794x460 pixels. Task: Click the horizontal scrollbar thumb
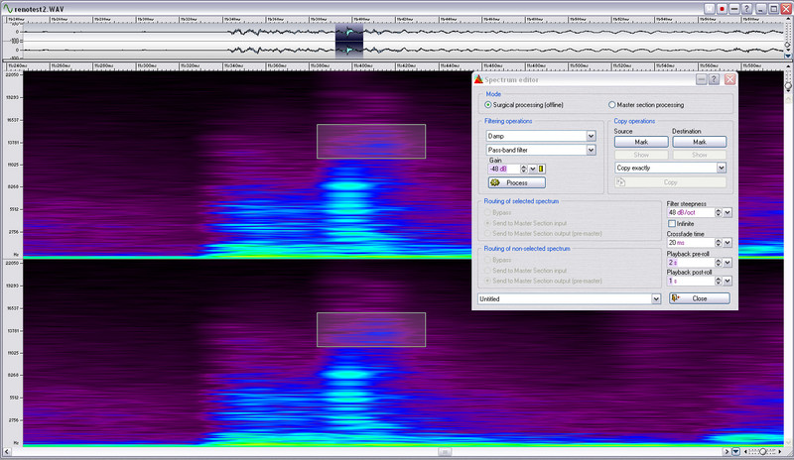coord(445,452)
